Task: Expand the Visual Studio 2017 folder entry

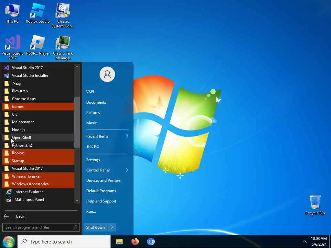Action: pos(38,169)
